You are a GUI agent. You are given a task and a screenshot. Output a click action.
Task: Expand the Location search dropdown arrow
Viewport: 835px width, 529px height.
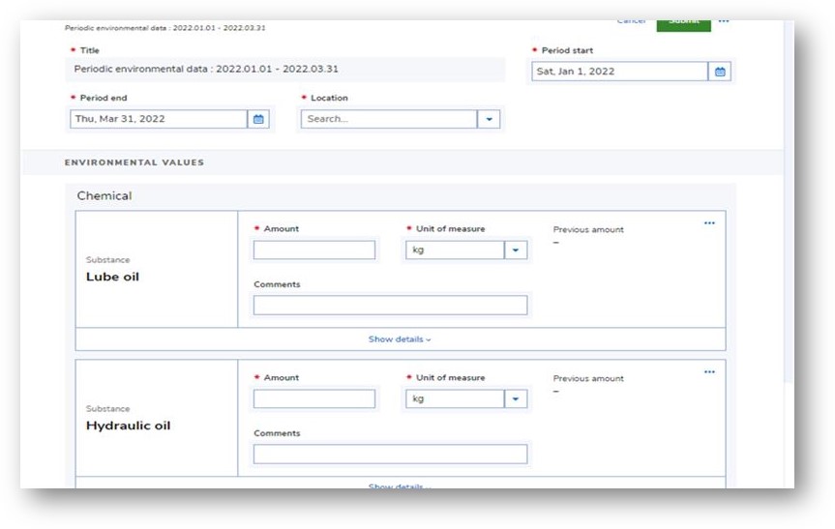pos(489,119)
